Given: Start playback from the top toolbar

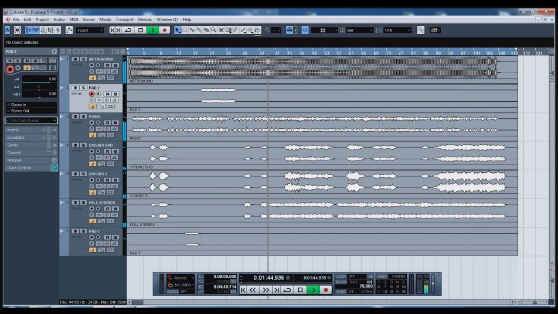Looking at the screenshot, I should (x=153, y=30).
